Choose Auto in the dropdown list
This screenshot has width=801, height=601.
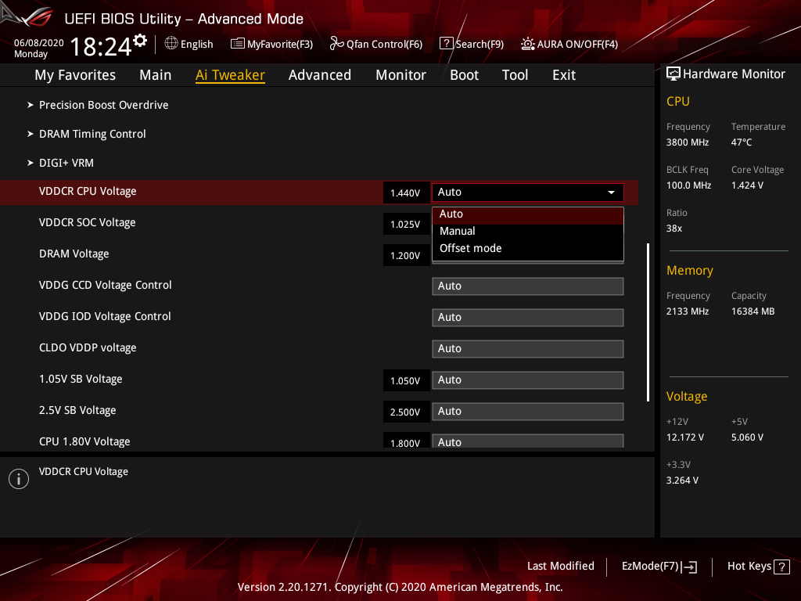(528, 214)
